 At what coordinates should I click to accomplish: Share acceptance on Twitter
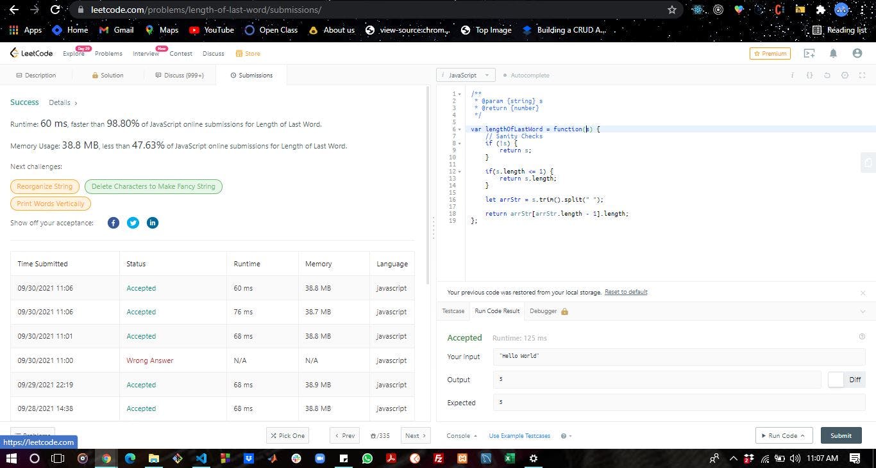coord(133,223)
